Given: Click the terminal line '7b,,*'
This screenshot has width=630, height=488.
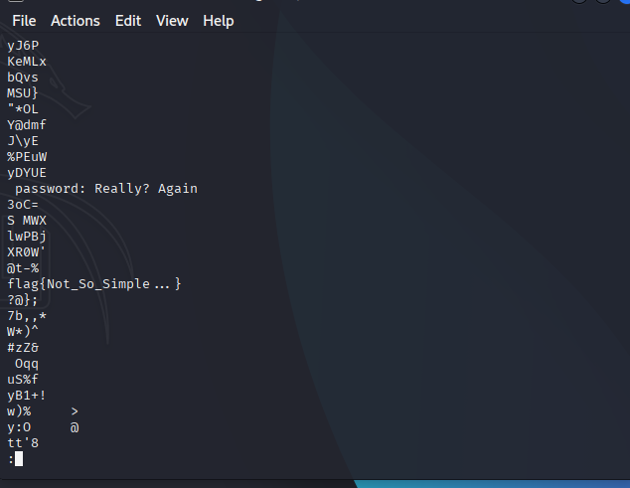Looking at the screenshot, I should tap(27, 316).
